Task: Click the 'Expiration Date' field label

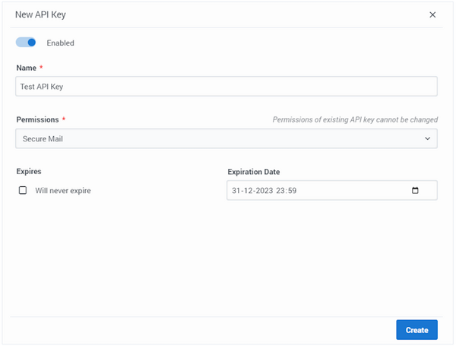Action: [x=254, y=172]
